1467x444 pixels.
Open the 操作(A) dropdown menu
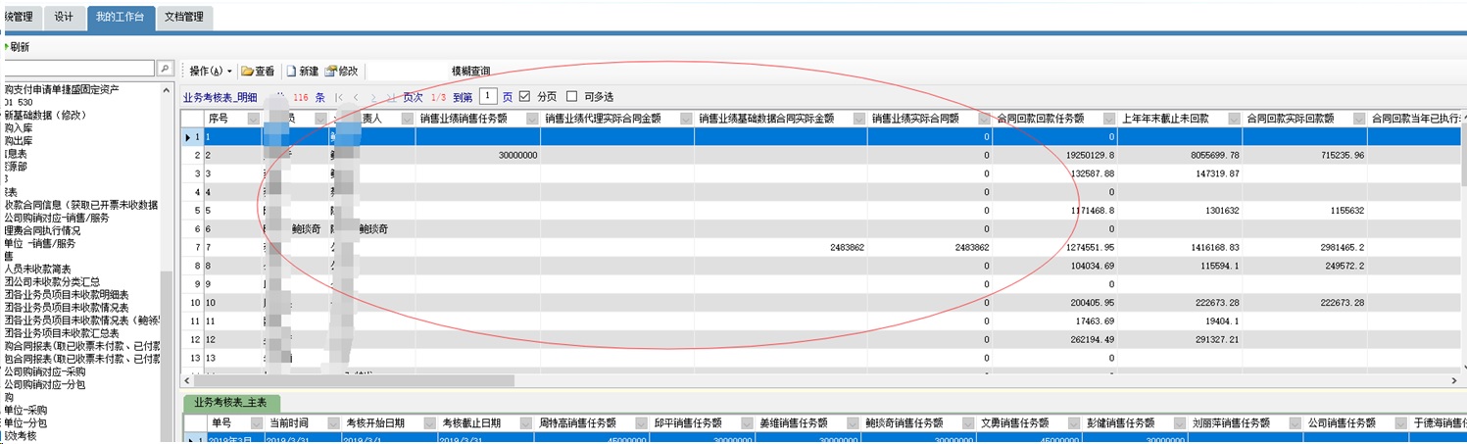tap(211, 72)
